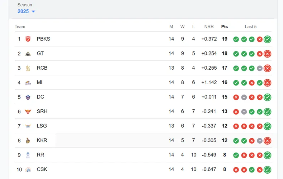The width and height of the screenshot is (283, 179).
Task: Click the NRR column header
Action: point(209,27)
